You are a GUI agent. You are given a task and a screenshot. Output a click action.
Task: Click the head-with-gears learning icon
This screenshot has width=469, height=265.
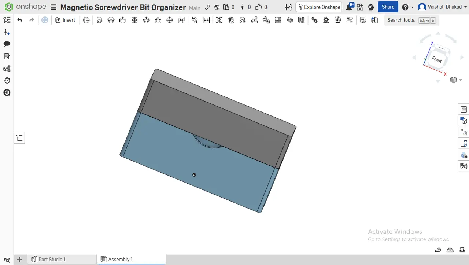371,7
